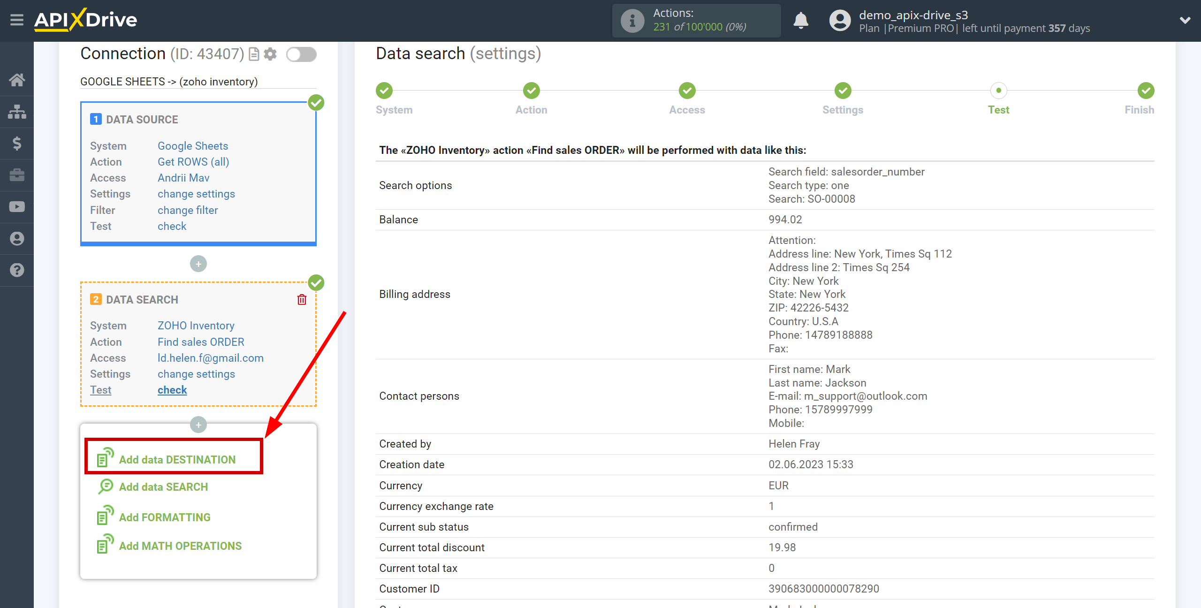
Task: Select Current sub status confirmed
Action: (793, 527)
